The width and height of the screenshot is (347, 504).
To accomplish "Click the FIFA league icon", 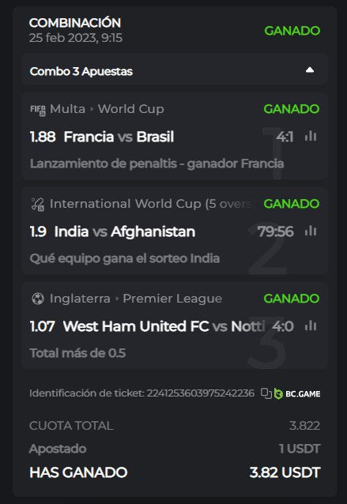I will pos(38,110).
